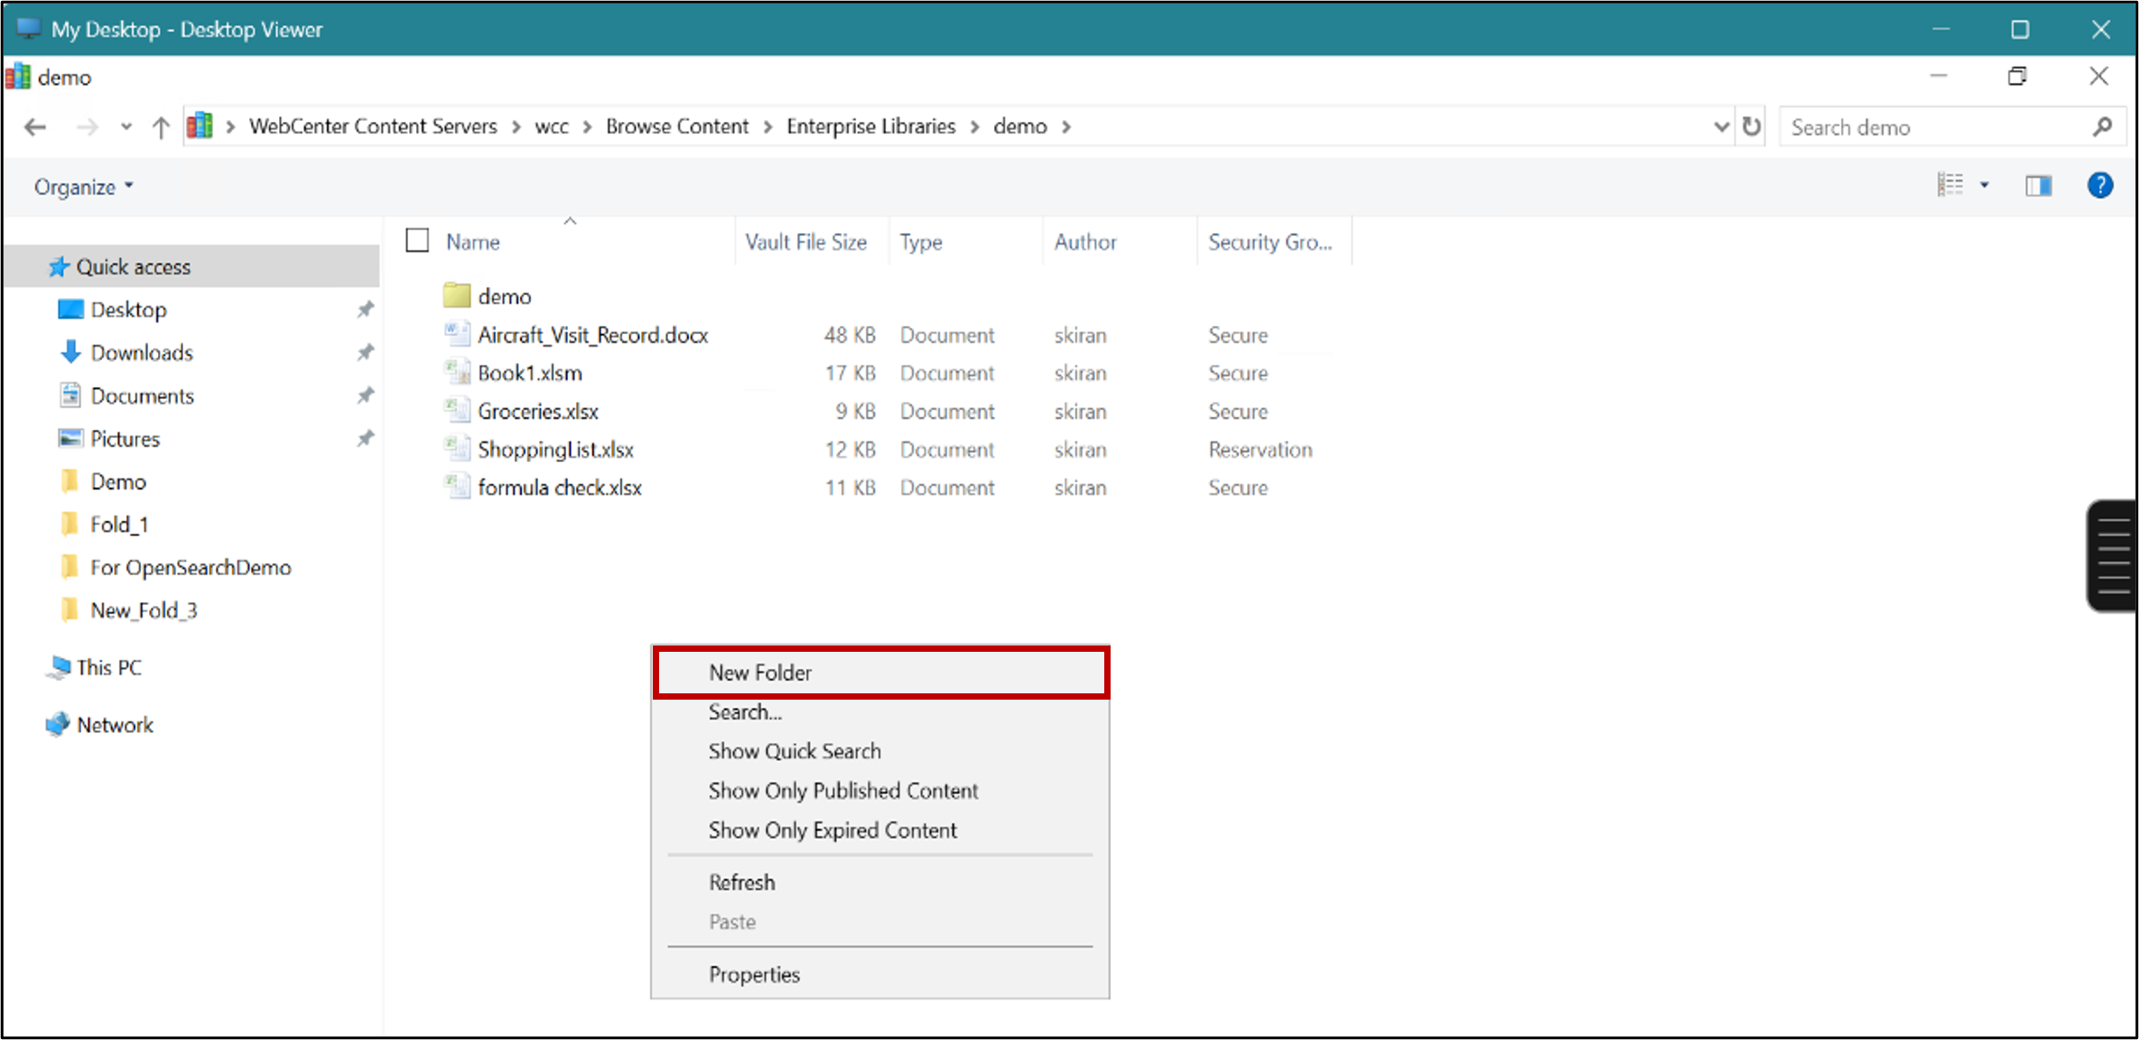Expand the address bar history dropdown
Screen dimensions: 2139x1040
[1721, 126]
